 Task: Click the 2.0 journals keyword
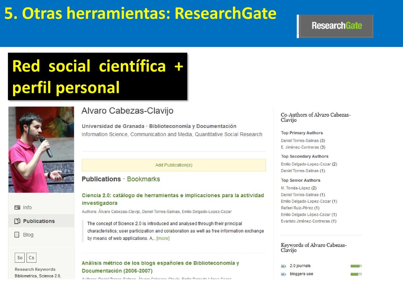tap(300, 266)
